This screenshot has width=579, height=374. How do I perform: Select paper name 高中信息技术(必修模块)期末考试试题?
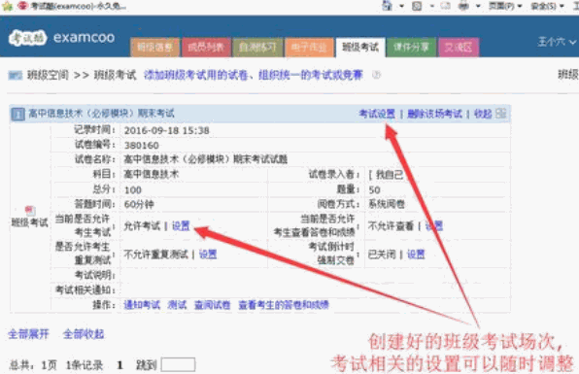coord(206,159)
